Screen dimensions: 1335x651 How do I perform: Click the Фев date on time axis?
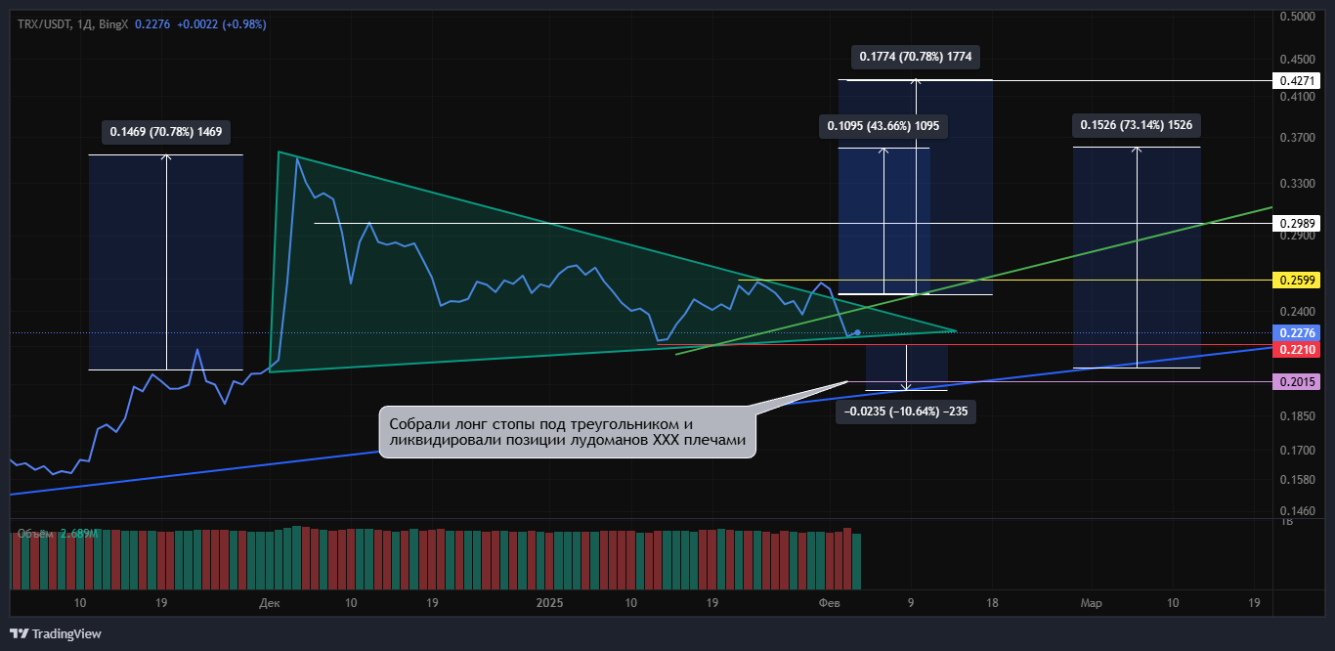coord(829,603)
